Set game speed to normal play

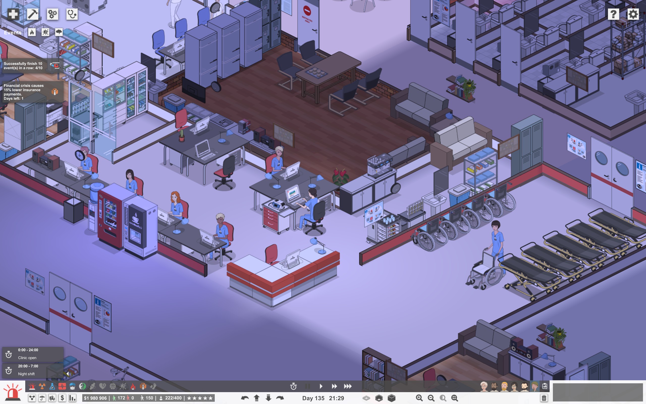[x=321, y=386]
